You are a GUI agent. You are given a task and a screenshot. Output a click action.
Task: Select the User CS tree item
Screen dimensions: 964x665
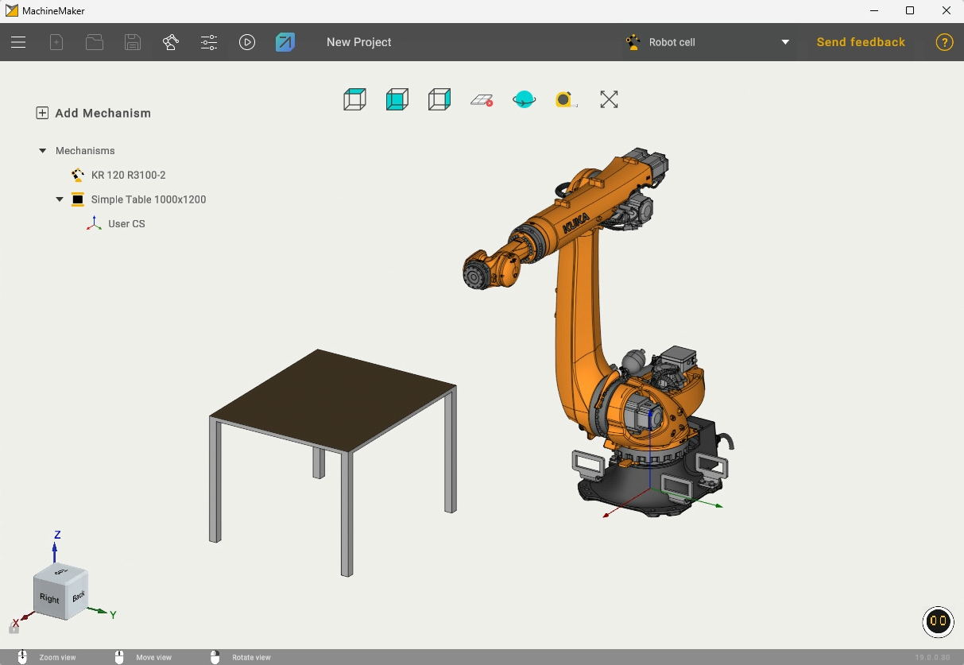click(126, 224)
